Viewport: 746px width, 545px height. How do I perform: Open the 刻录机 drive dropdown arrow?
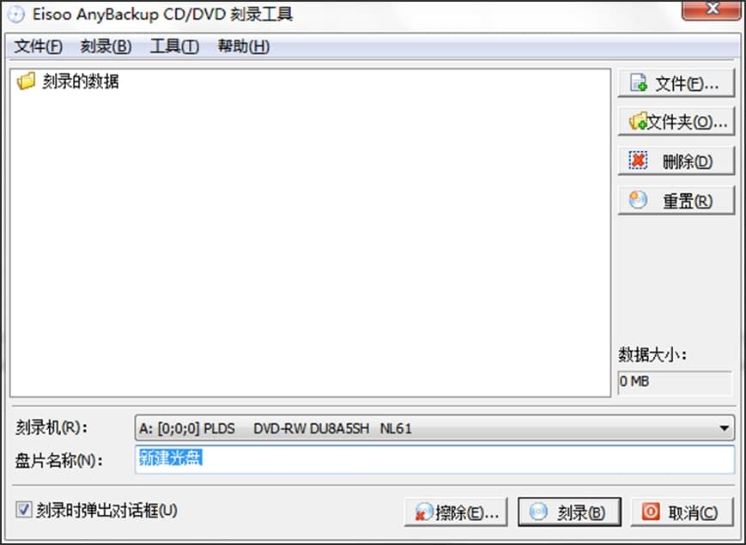(x=725, y=428)
